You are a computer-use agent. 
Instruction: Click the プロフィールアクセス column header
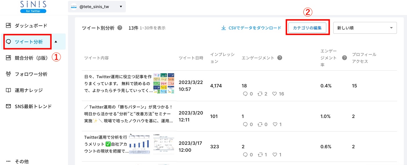(364, 58)
